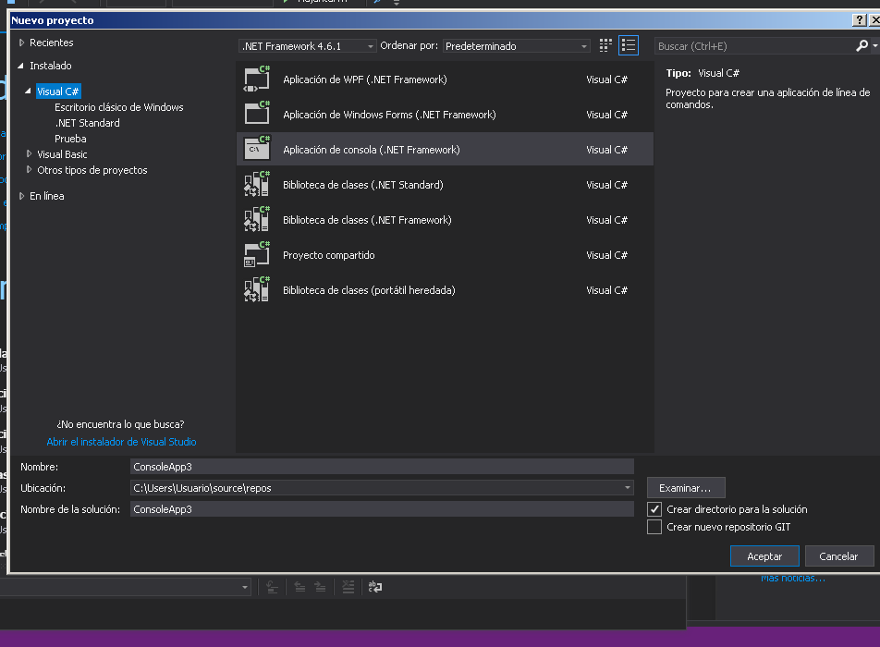Switch to small icons grid view
880x647 pixels.
click(x=605, y=45)
